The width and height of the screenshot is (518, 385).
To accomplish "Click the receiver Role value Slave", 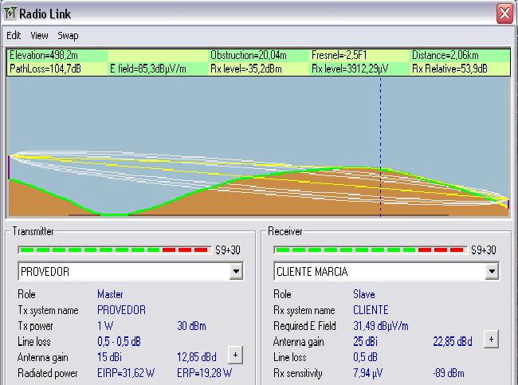I will [364, 294].
